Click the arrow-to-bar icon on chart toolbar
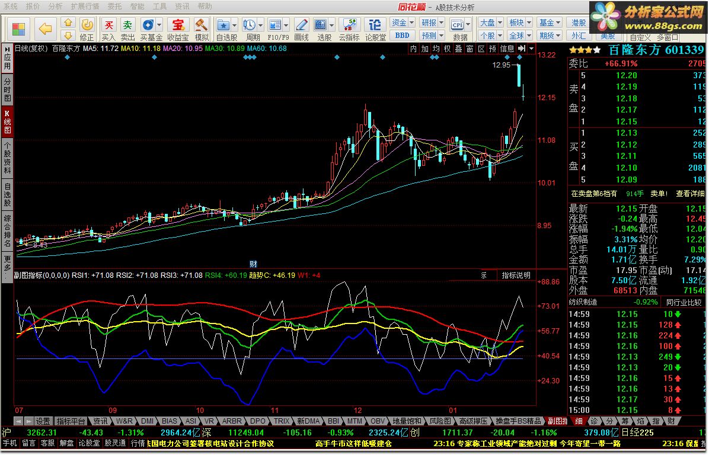Image resolution: width=709 pixels, height=455 pixels. click(522, 49)
